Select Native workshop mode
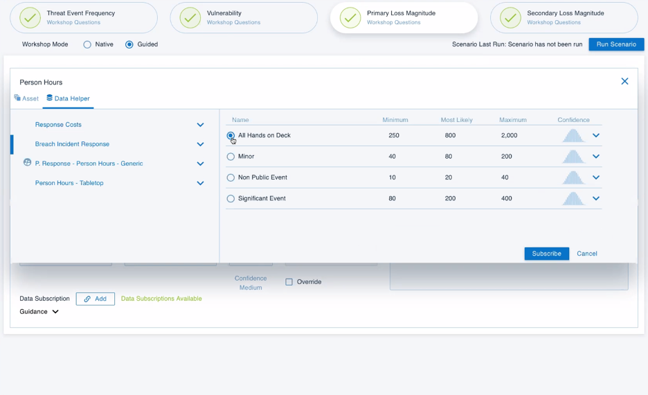The image size is (648, 395). (x=87, y=44)
